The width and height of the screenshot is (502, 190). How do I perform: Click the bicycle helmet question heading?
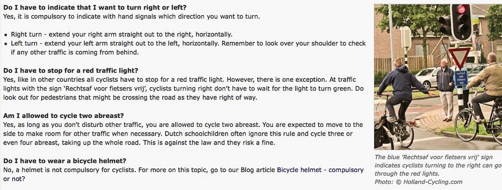click(65, 161)
